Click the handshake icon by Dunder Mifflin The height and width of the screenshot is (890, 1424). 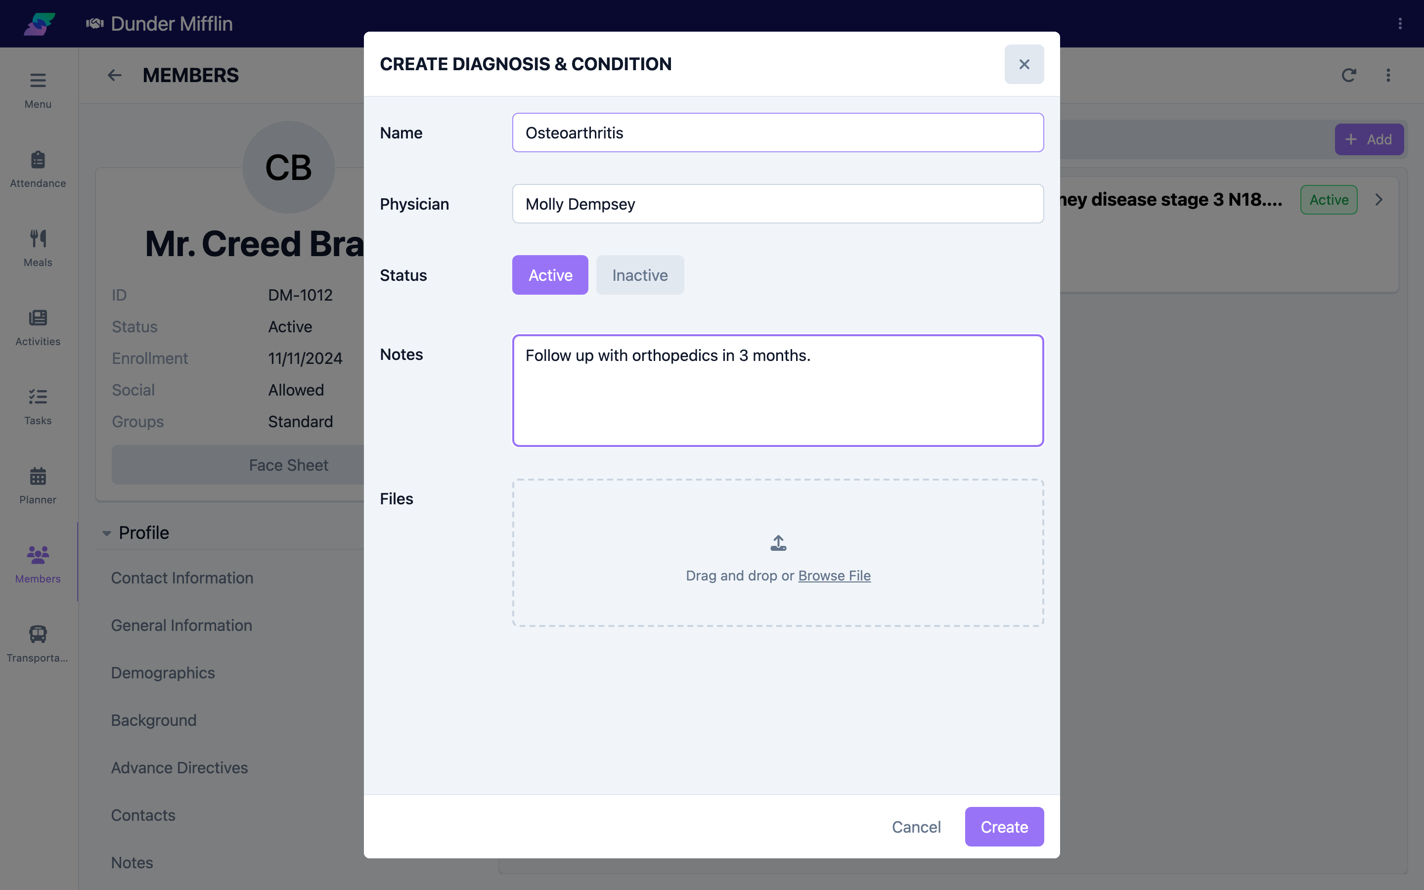click(x=95, y=24)
